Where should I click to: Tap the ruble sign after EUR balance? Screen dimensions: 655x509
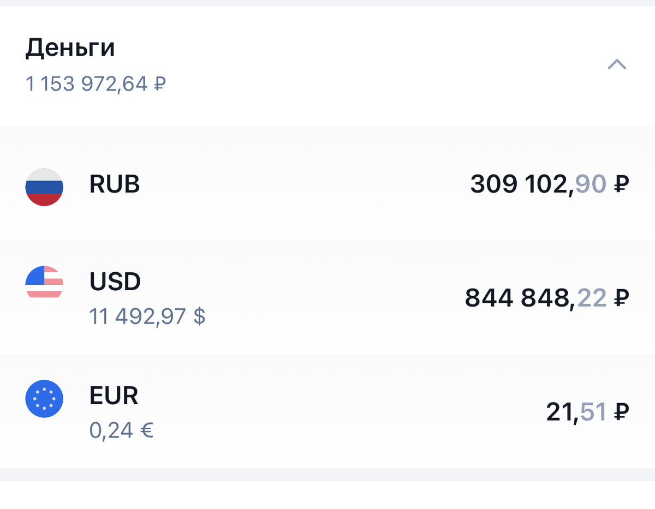pos(622,412)
